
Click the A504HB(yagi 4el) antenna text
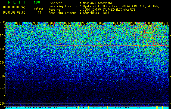click(96, 13)
